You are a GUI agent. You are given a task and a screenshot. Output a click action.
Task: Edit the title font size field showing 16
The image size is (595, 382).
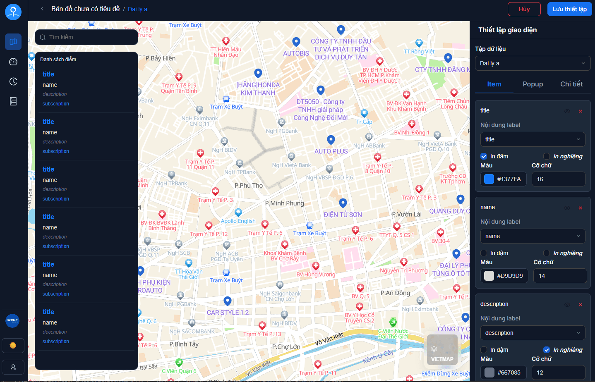559,179
